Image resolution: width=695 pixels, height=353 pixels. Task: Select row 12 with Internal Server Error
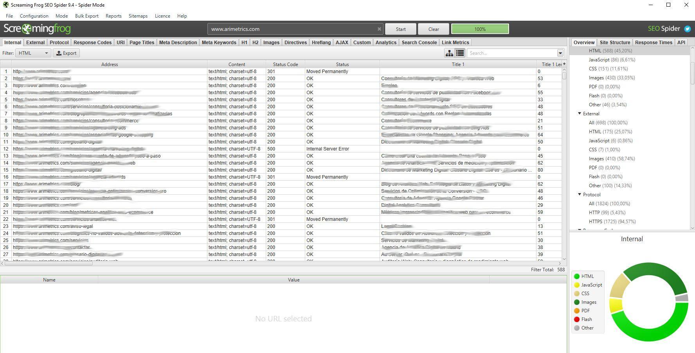281,149
